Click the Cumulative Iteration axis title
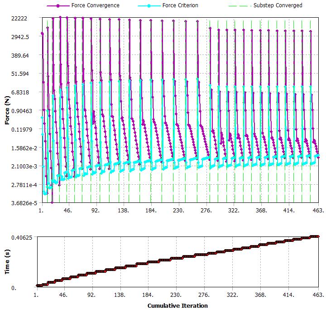This screenshot has height=310, width=326. [x=177, y=305]
